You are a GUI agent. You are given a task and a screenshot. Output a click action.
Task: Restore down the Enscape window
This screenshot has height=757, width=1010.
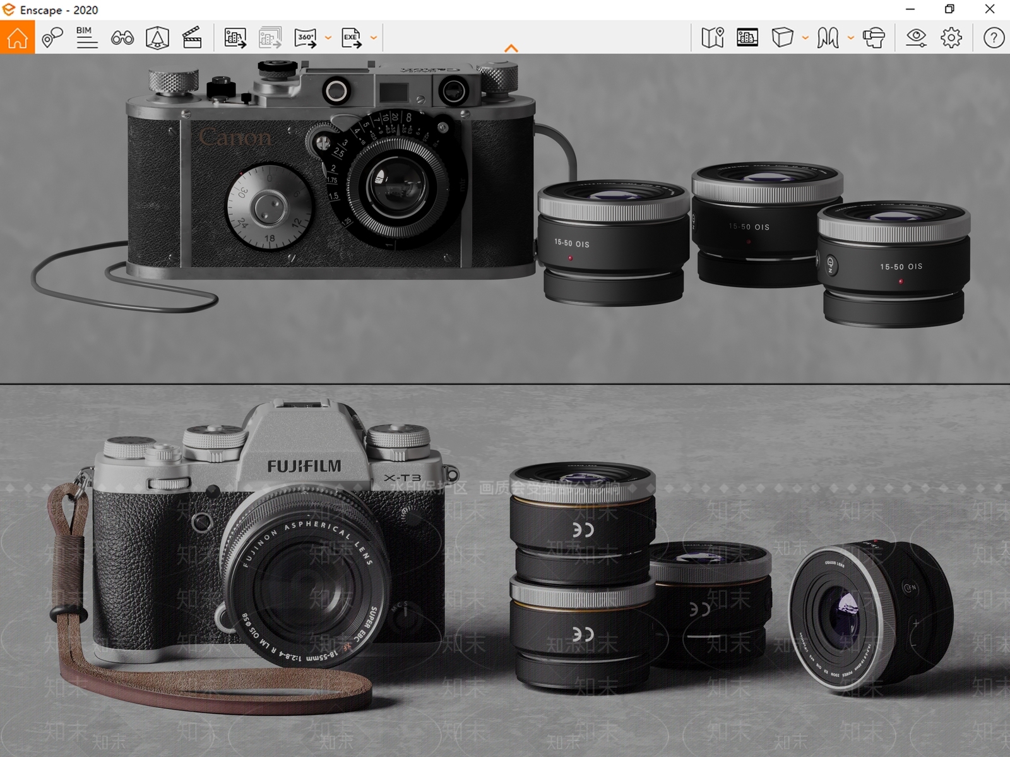tap(949, 9)
